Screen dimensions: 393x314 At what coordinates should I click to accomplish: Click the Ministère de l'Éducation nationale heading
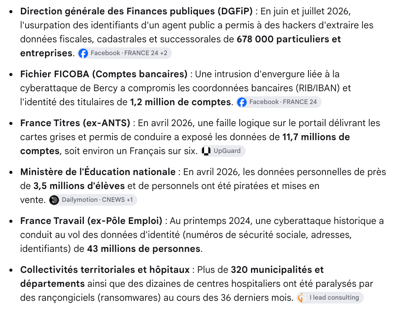(x=98, y=172)
